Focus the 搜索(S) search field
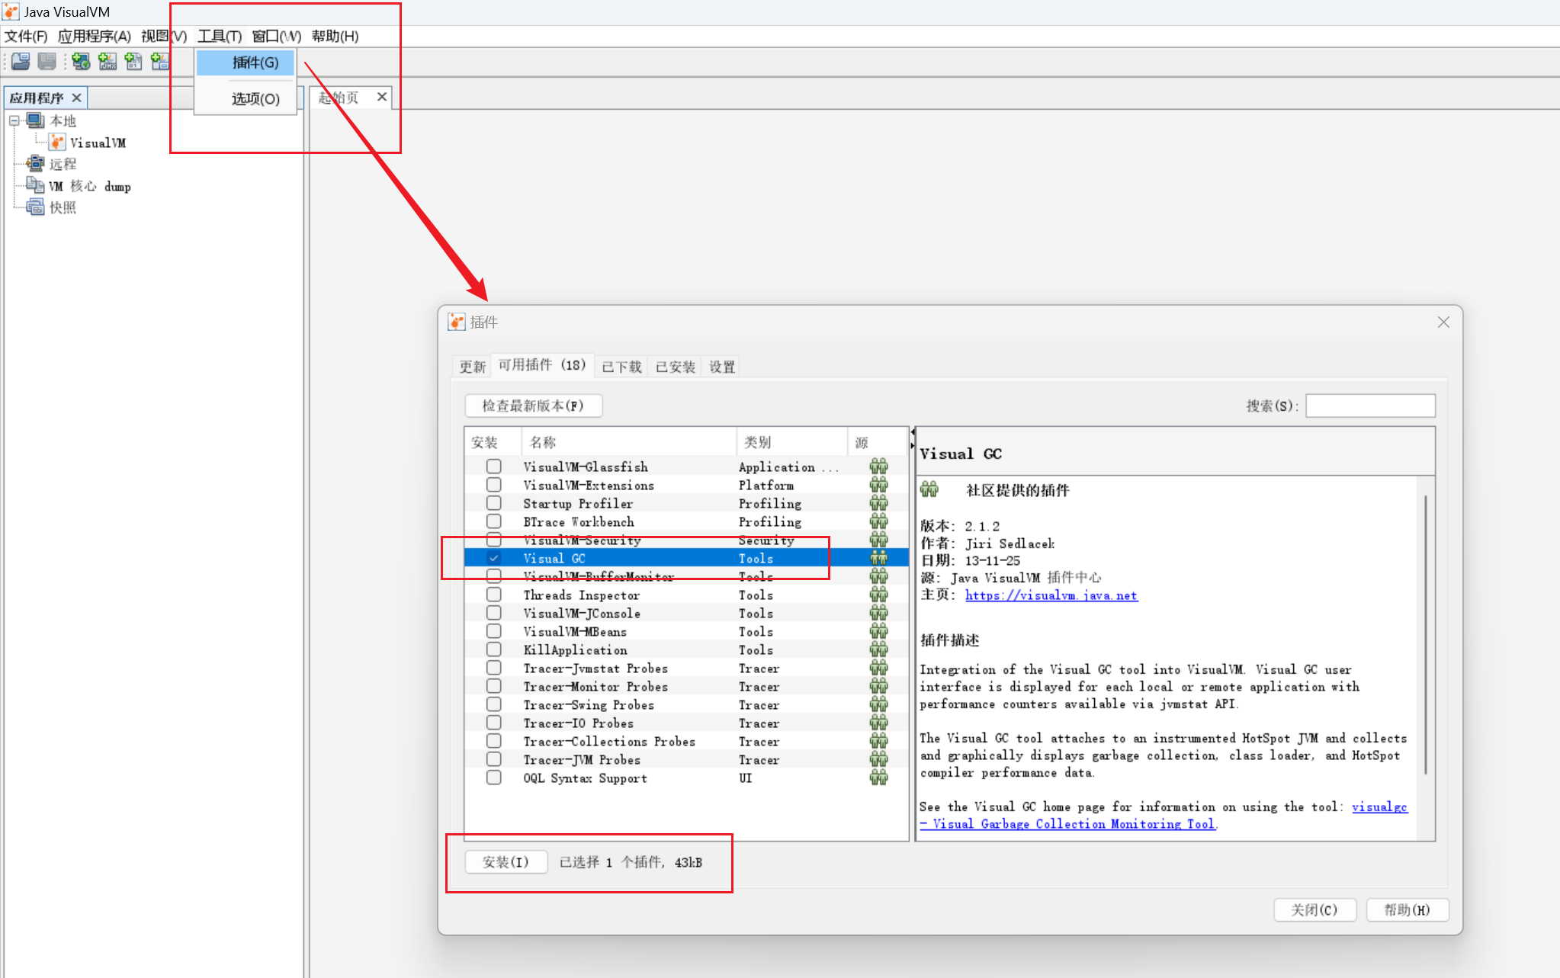Viewport: 1560px width, 978px height. [x=1370, y=406]
